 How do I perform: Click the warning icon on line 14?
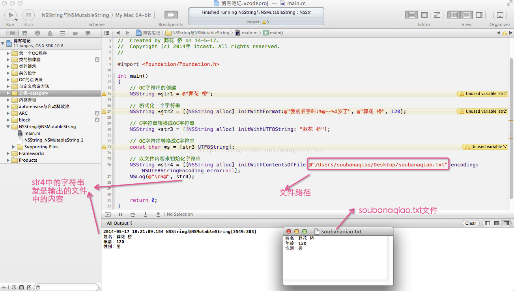104,94
